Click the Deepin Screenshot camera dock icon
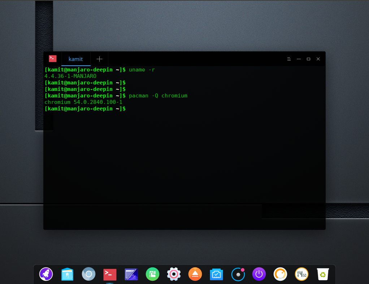The image size is (369, 284). point(216,274)
